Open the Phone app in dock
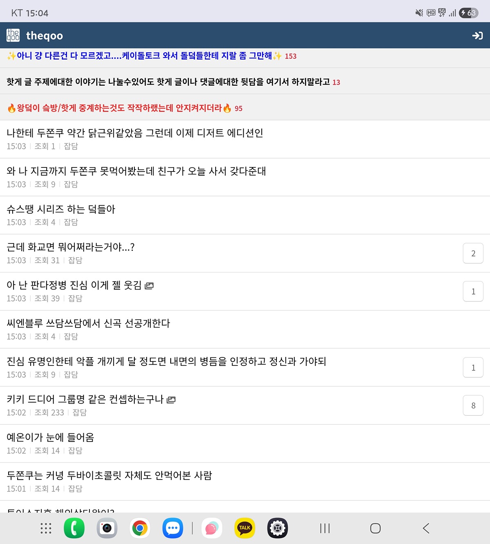The height and width of the screenshot is (544, 490). [74, 528]
